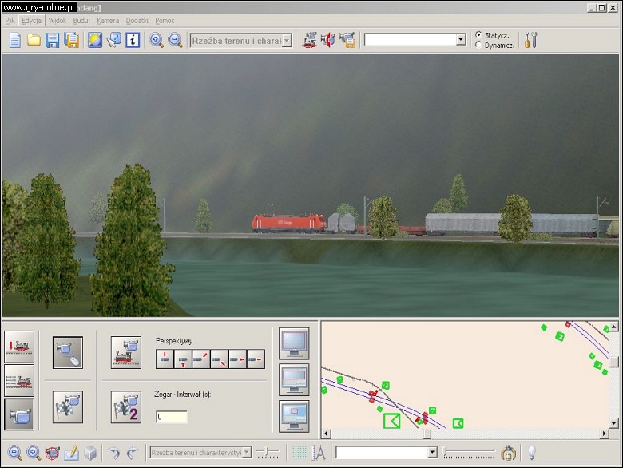
Task: Select the perspective view from below
Action: pyautogui.click(x=183, y=359)
